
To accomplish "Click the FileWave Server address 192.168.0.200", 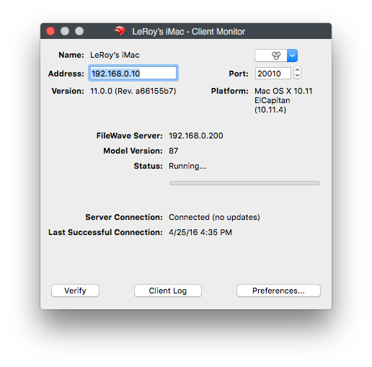I will 196,136.
